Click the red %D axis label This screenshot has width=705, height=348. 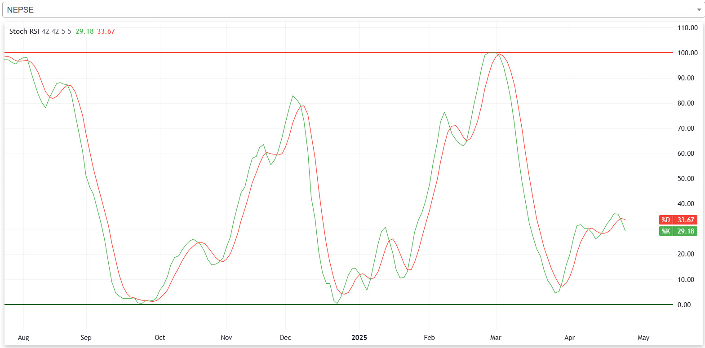coord(665,220)
